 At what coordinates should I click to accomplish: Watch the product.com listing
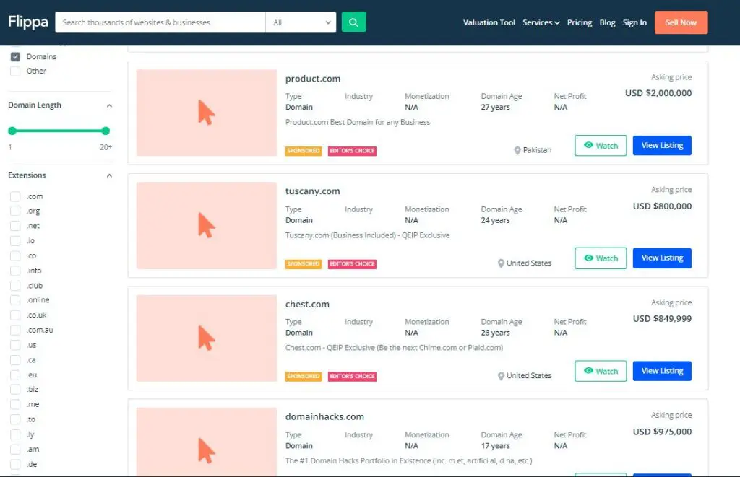[x=601, y=145]
